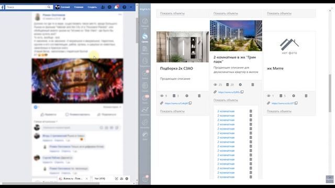
Task: Click views eye icon on жк Митте card
Action: pos(269,96)
